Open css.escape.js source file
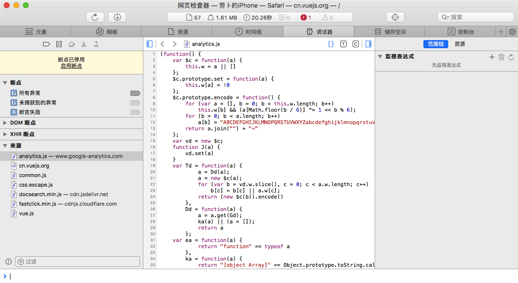The width and height of the screenshot is (518, 283). click(x=71, y=185)
